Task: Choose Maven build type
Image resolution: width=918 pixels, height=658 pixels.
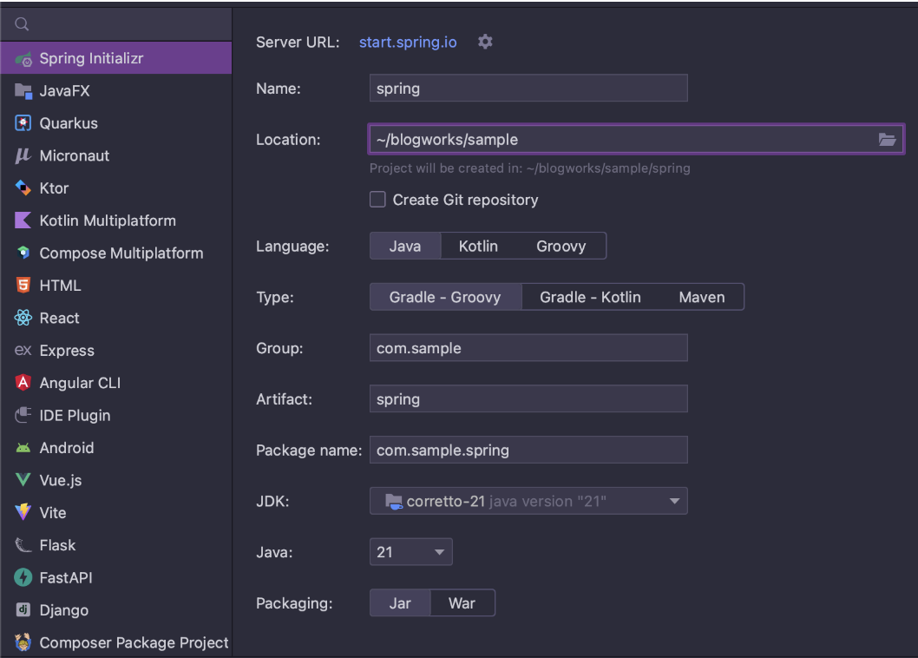Action: pos(701,297)
